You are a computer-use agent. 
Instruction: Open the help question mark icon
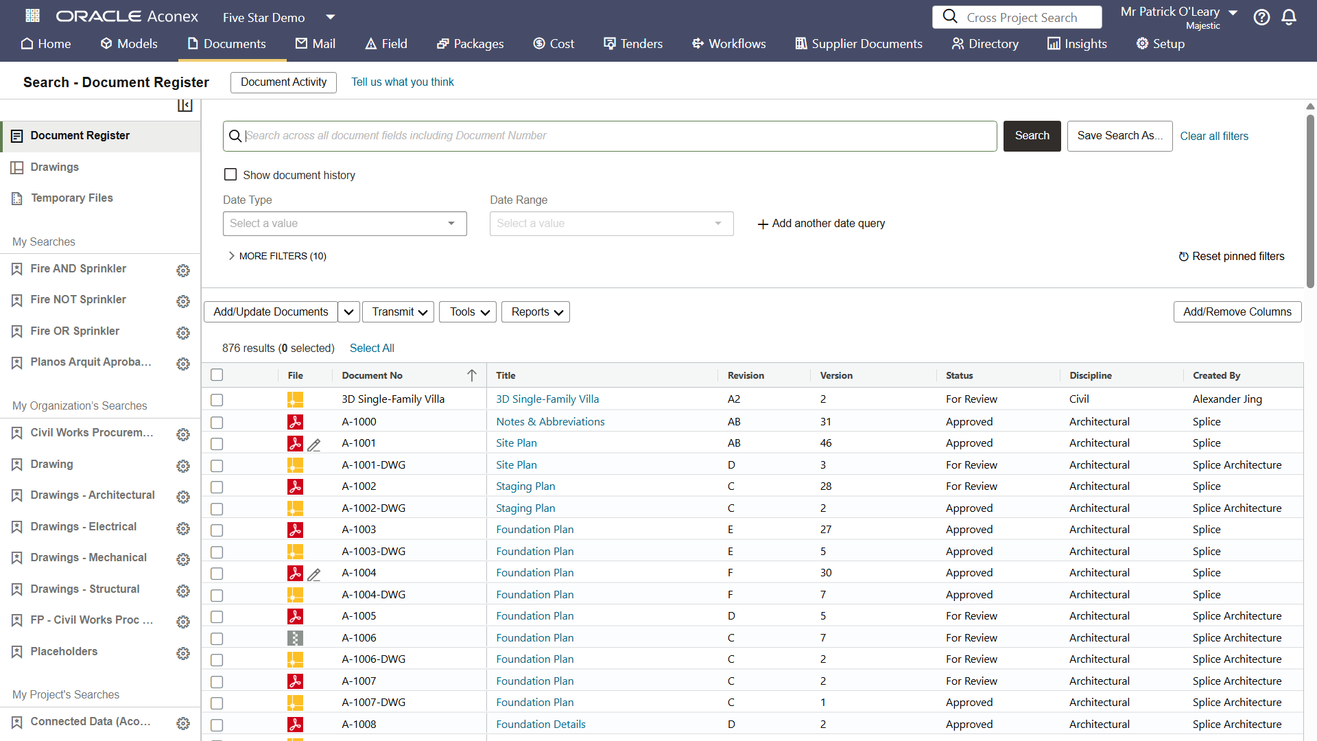click(1261, 17)
